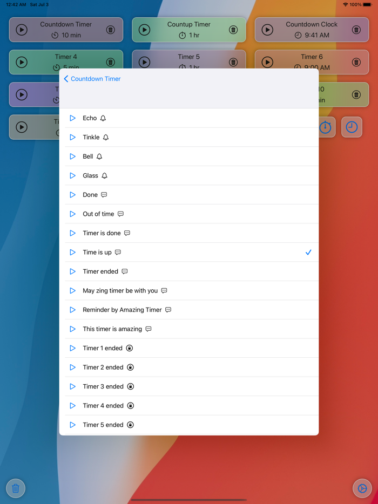Preview the Timer 3 ended alert
Viewport: 378px width, 504px height.
tap(73, 387)
